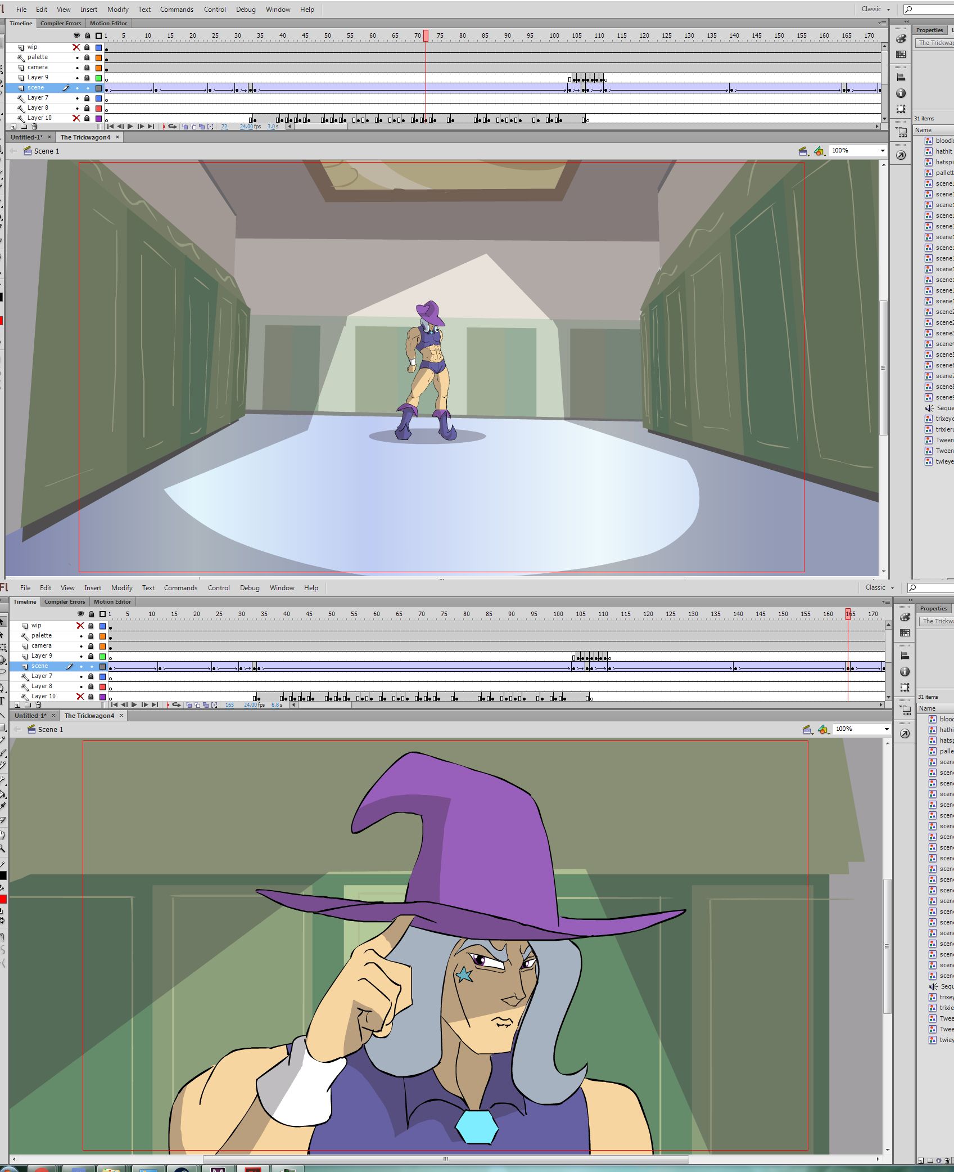Open Edit Scene dropdown in bottom window
The width and height of the screenshot is (954, 1172).
point(807,729)
